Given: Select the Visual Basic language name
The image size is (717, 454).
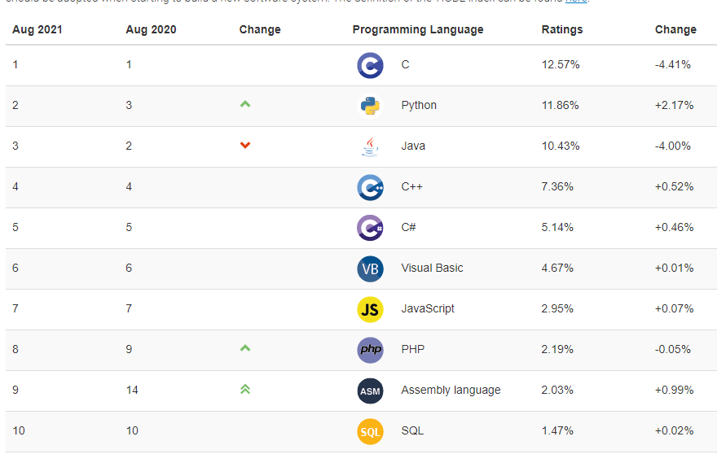Looking at the screenshot, I should tap(432, 268).
